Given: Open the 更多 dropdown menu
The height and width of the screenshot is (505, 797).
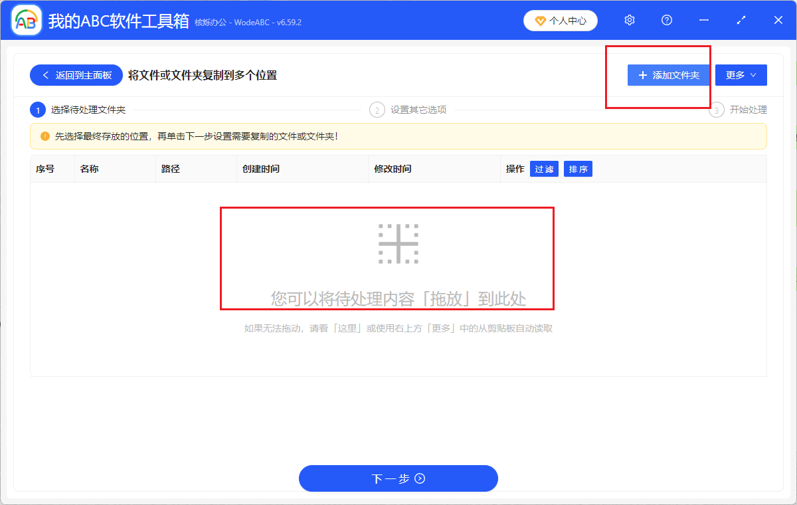Looking at the screenshot, I should (x=741, y=74).
